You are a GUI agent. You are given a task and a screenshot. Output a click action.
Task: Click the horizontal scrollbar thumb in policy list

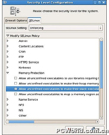(22, 122)
